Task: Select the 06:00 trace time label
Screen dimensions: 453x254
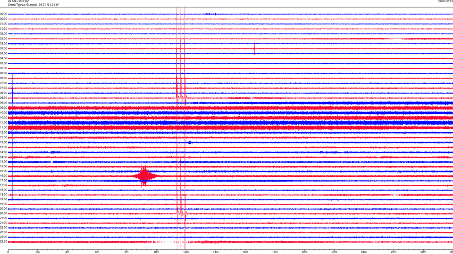Action: [4, 73]
